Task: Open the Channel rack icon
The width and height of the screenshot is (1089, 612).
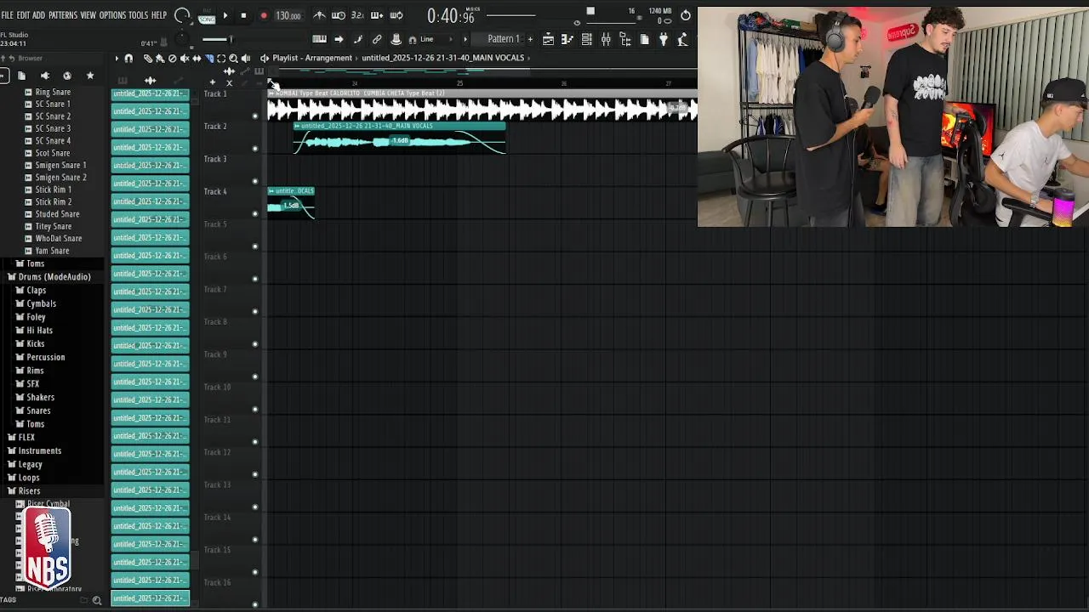Action: click(586, 39)
